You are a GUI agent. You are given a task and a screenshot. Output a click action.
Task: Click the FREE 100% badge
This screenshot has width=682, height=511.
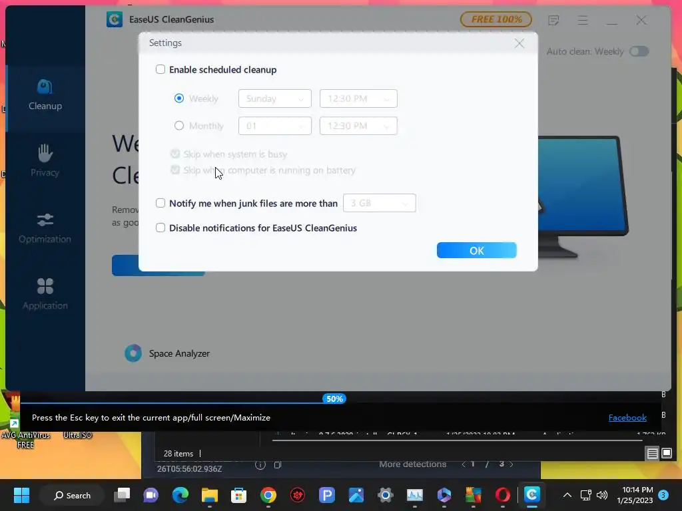(x=496, y=19)
